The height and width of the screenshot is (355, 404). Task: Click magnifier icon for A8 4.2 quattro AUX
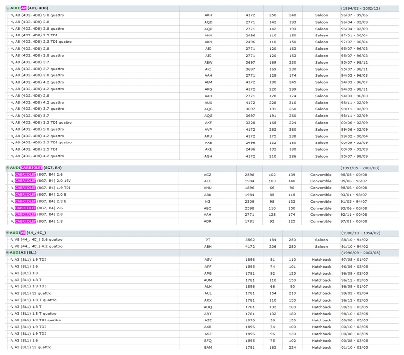12,103
